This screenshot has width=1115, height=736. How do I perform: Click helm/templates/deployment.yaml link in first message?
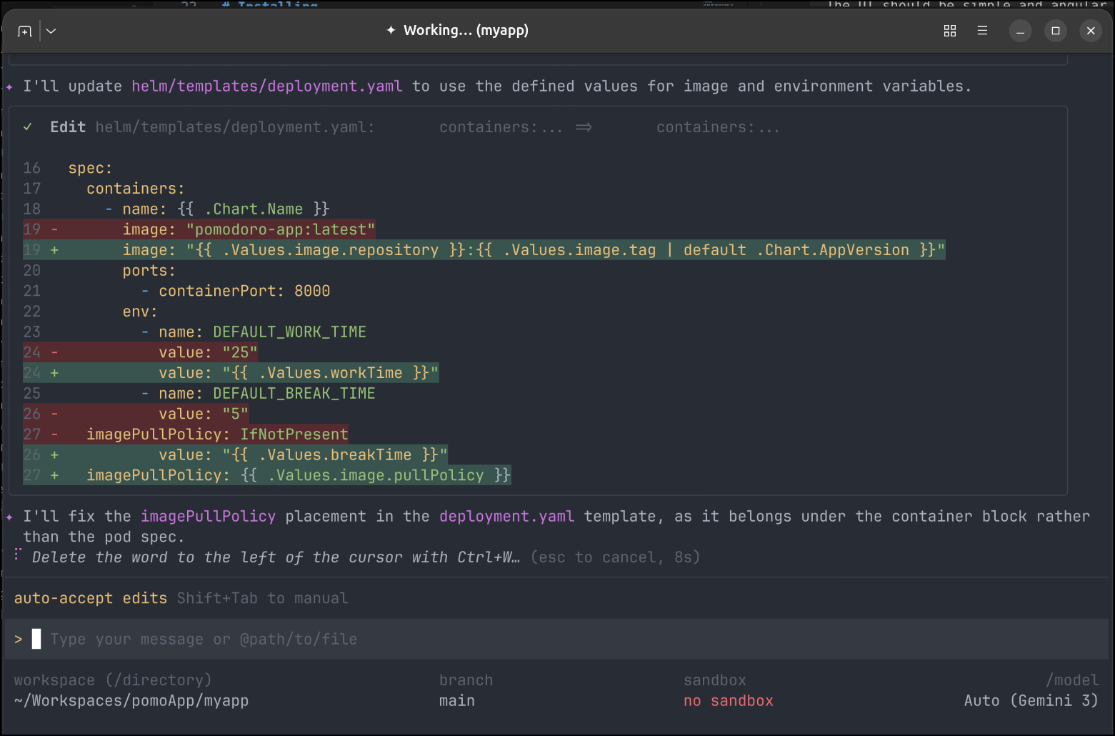coord(266,86)
